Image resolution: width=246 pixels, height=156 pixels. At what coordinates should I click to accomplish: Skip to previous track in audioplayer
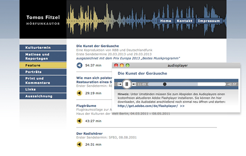click(120, 84)
